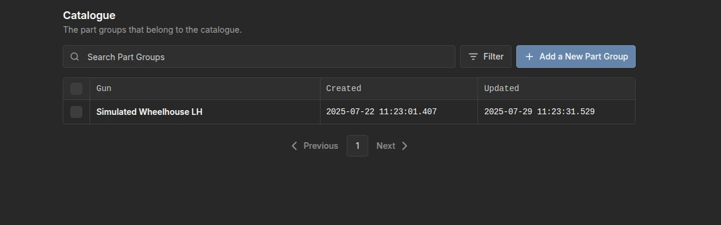Sort by the Updated column header

(501, 89)
